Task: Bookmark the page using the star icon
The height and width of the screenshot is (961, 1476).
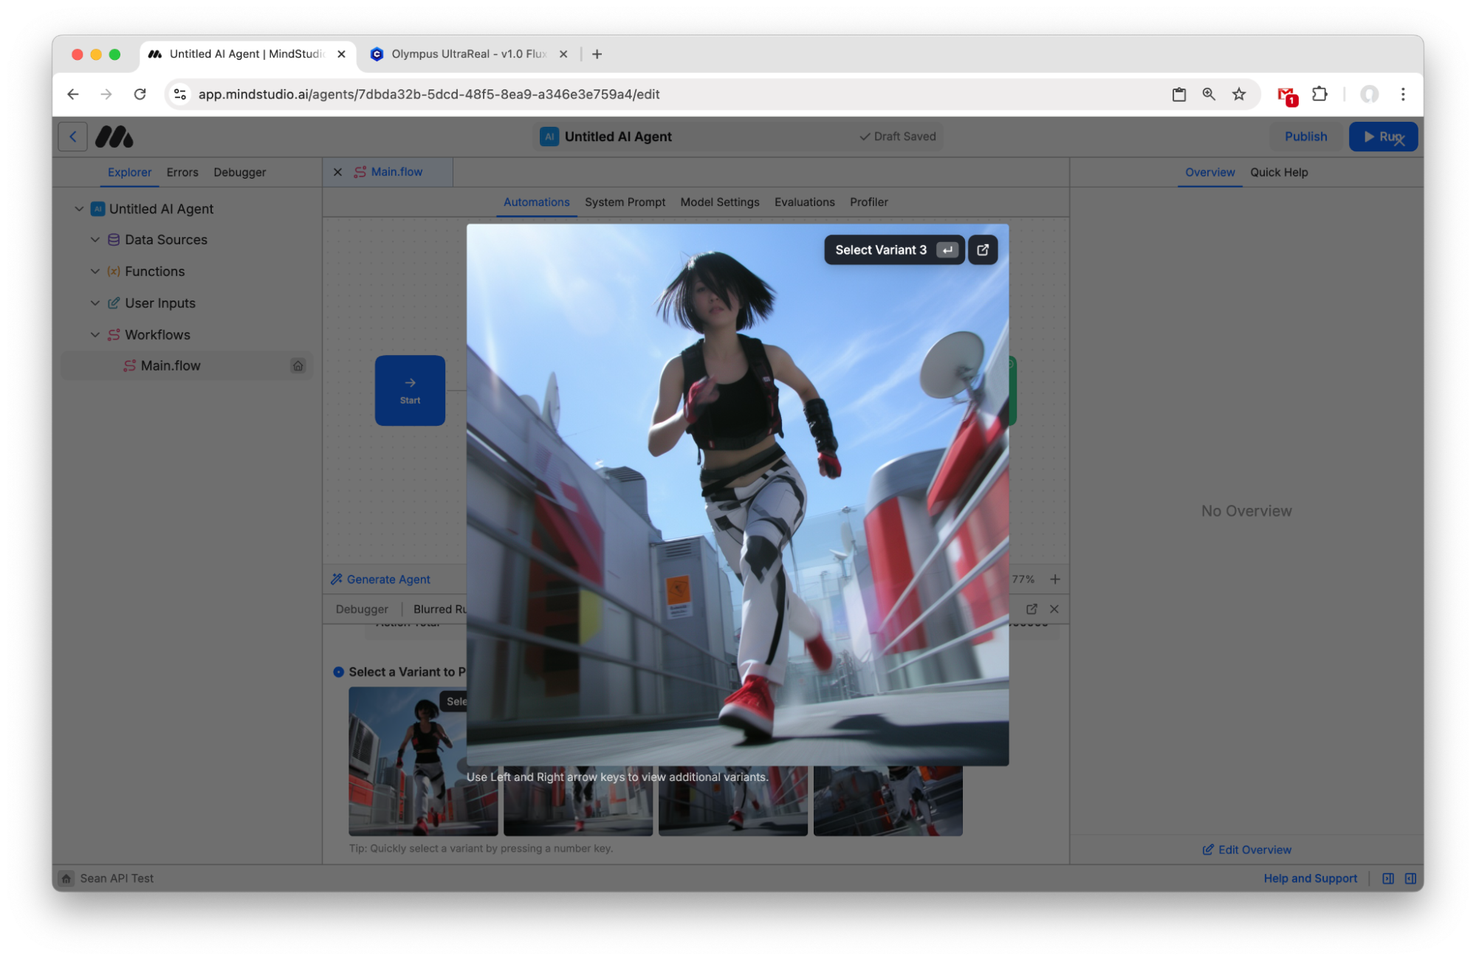Action: [1239, 94]
